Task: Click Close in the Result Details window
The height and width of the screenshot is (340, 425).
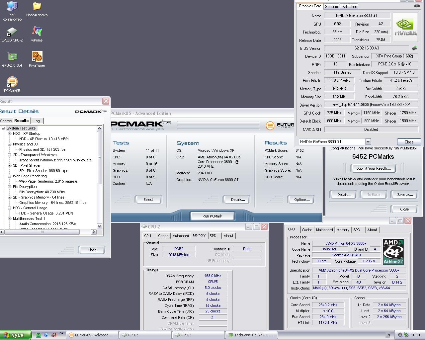Action: (x=92, y=250)
